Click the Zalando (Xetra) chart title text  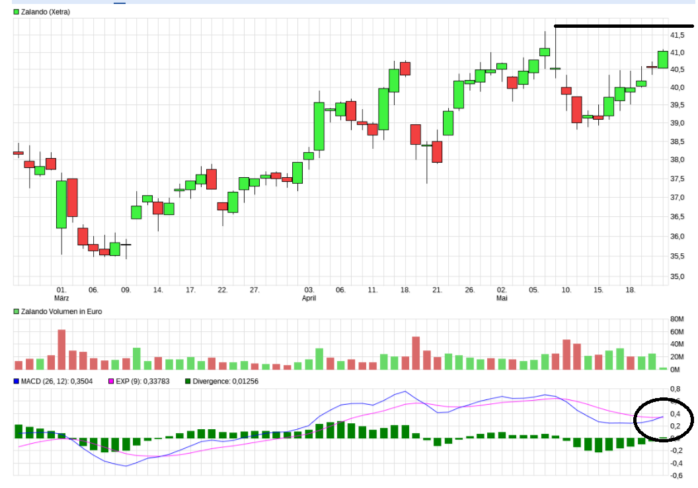pyautogui.click(x=46, y=12)
